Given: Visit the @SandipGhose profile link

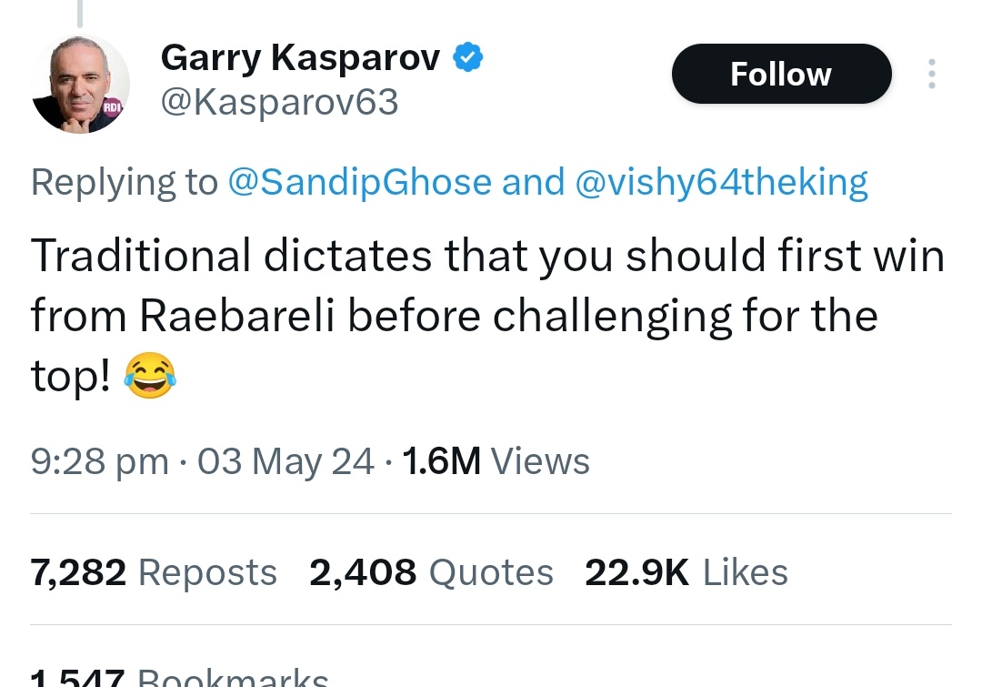Looking at the screenshot, I should (x=359, y=182).
